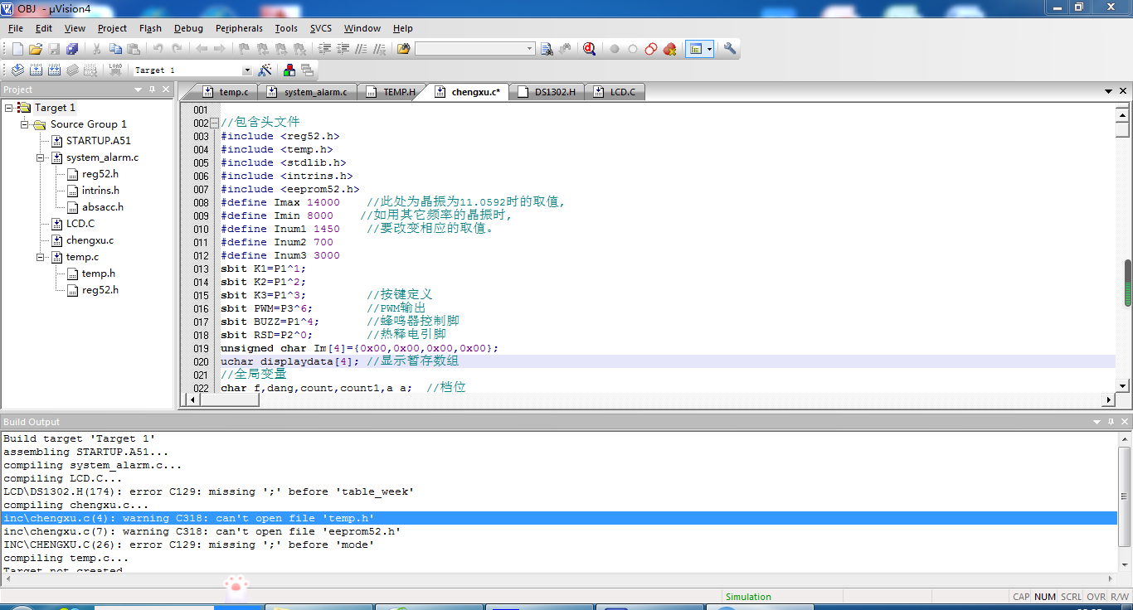Click the DS1302.H(174) error line

560,491
